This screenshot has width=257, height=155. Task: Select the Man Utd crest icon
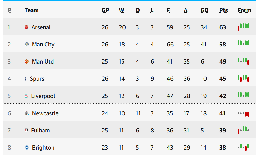click(x=26, y=62)
